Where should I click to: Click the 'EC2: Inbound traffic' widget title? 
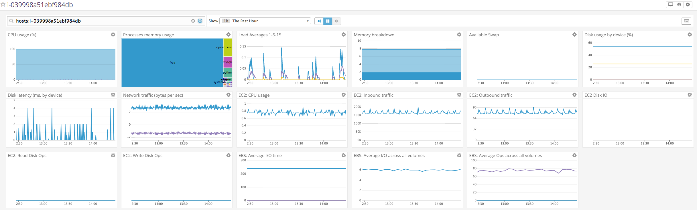(x=373, y=95)
